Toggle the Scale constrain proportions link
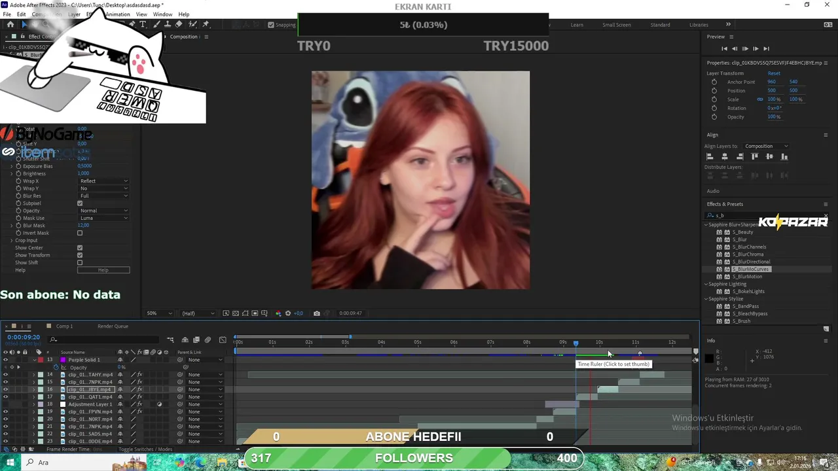Image resolution: width=838 pixels, height=471 pixels. 760,99
